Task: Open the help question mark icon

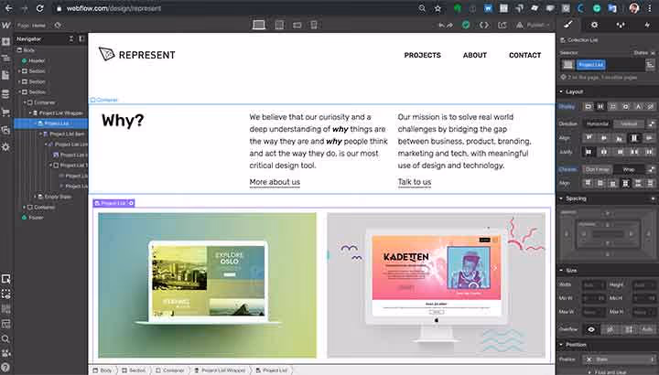Action: (x=5, y=368)
